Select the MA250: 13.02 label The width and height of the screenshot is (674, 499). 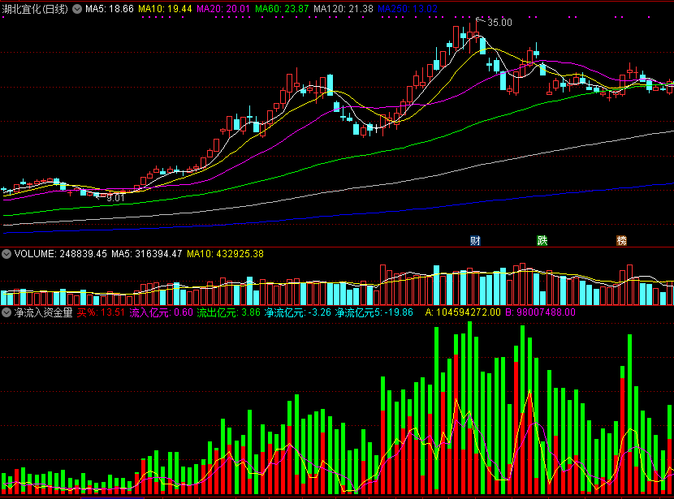tap(408, 9)
